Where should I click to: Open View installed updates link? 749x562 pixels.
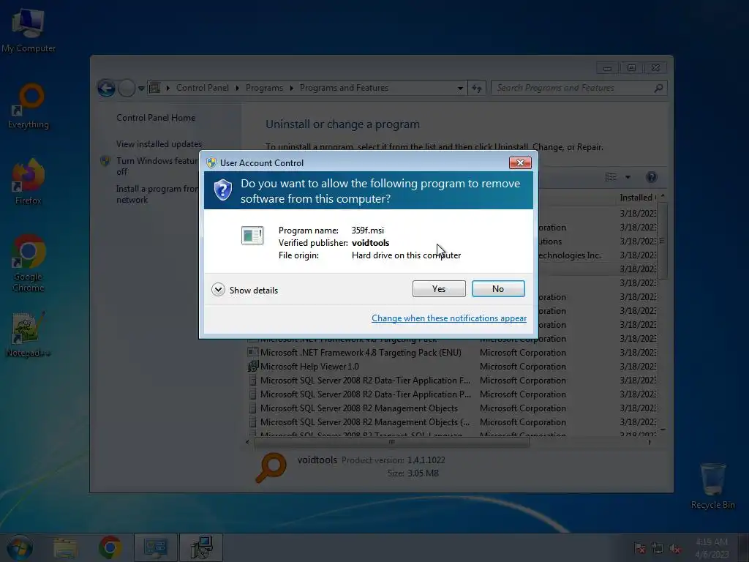[159, 144]
